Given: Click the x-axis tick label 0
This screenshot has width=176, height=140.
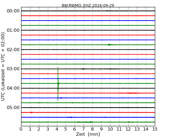Looking at the screenshot, I should 21,129.
